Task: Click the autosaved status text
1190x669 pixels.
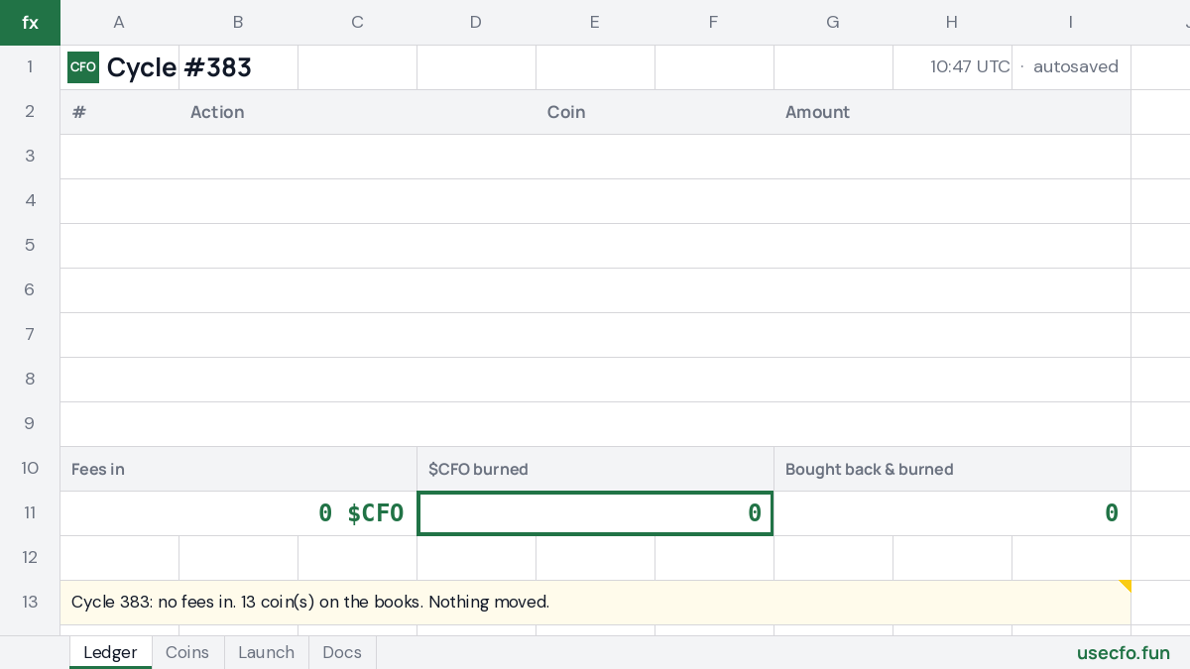Action: [x=1076, y=67]
